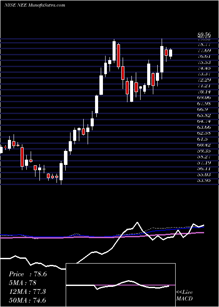The width and height of the screenshot is (219, 307).
Task: Click the NYSE NEE MunafaSutra.com chart title
Action: (35, 5)
